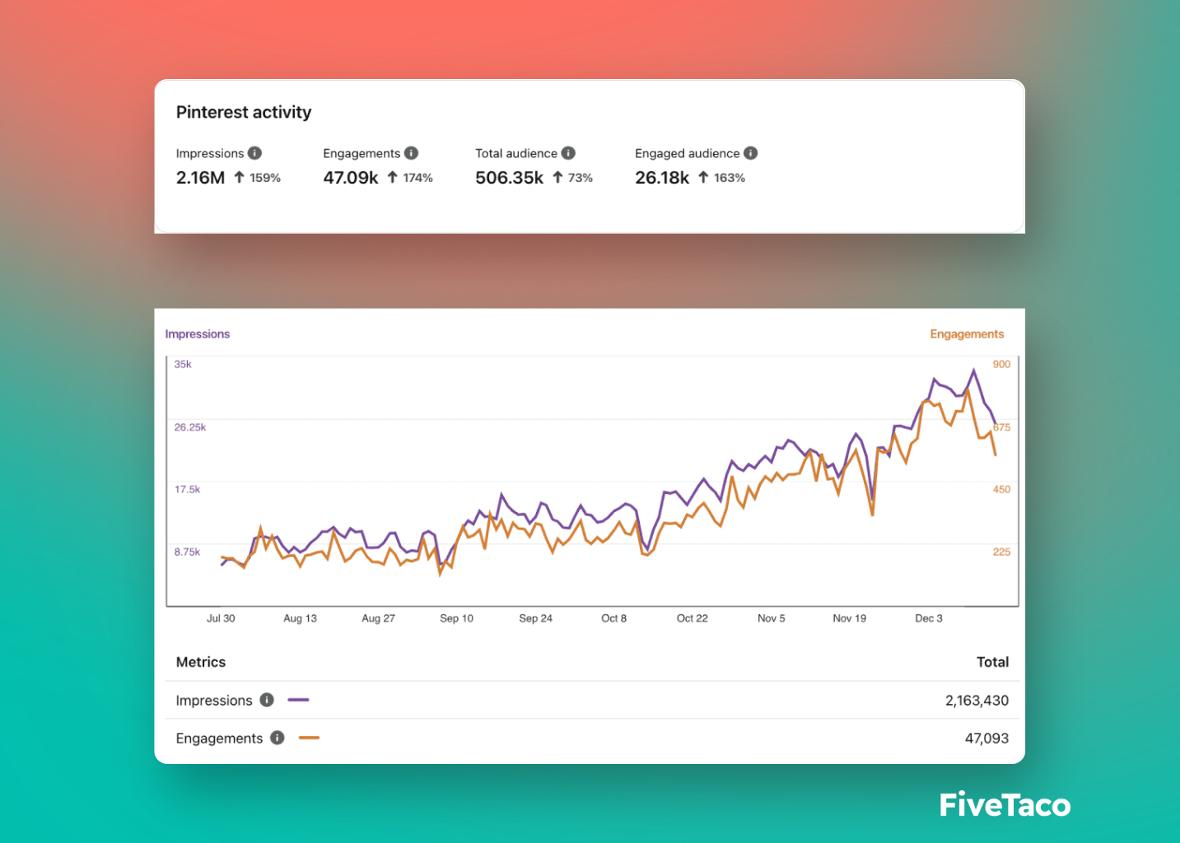
Task: Click info icon next to Impressions summary
Action: [x=255, y=153]
